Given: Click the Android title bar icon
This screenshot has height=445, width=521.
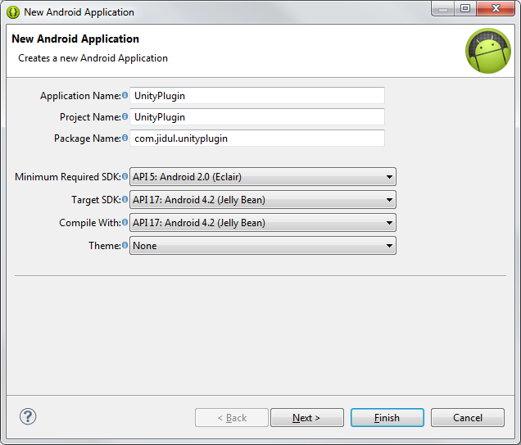Looking at the screenshot, I should pos(13,11).
